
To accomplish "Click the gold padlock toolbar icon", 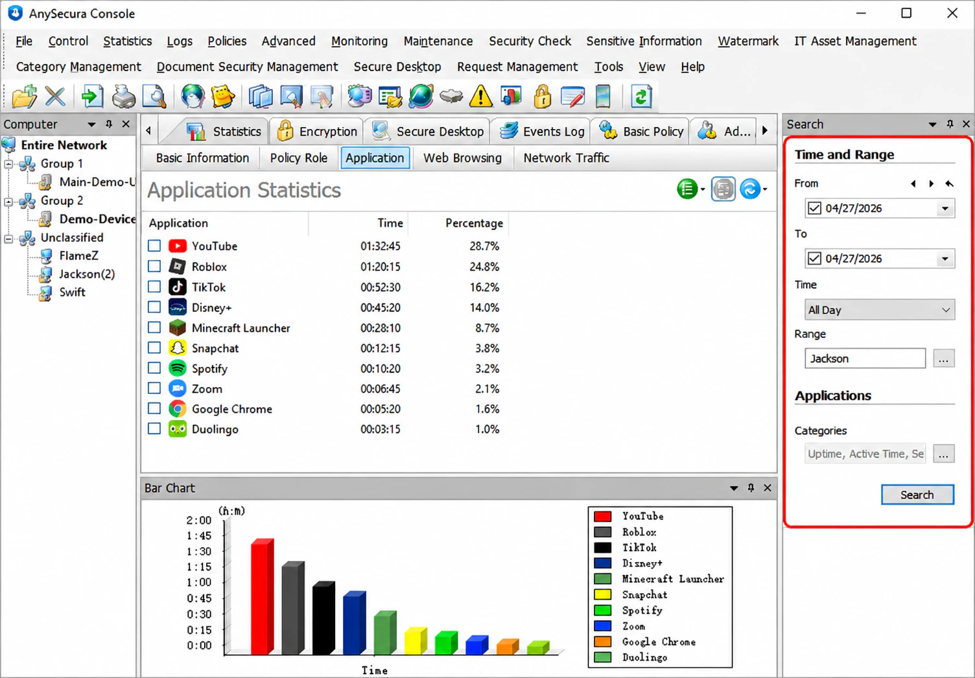I will pyautogui.click(x=543, y=97).
